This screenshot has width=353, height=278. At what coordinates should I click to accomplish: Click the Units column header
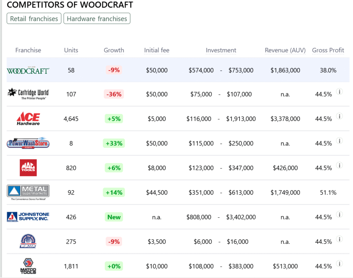(x=71, y=50)
